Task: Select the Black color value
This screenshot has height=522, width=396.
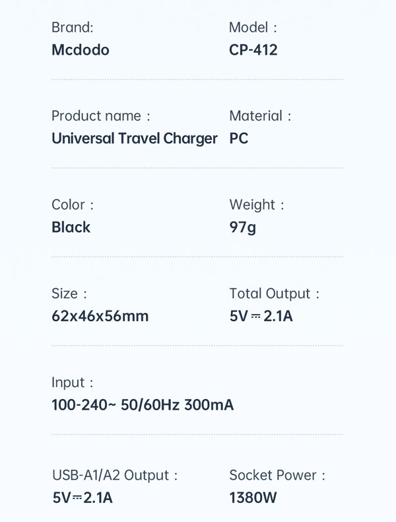Action: click(x=71, y=227)
